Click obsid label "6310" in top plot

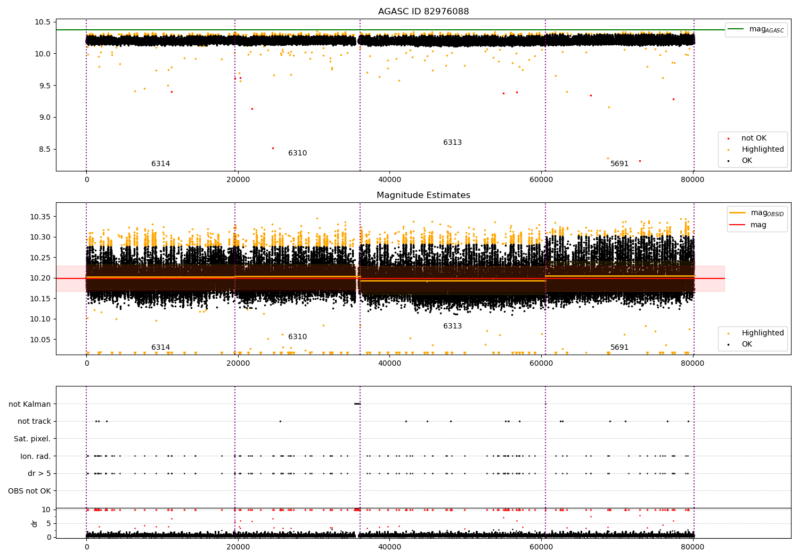(297, 153)
